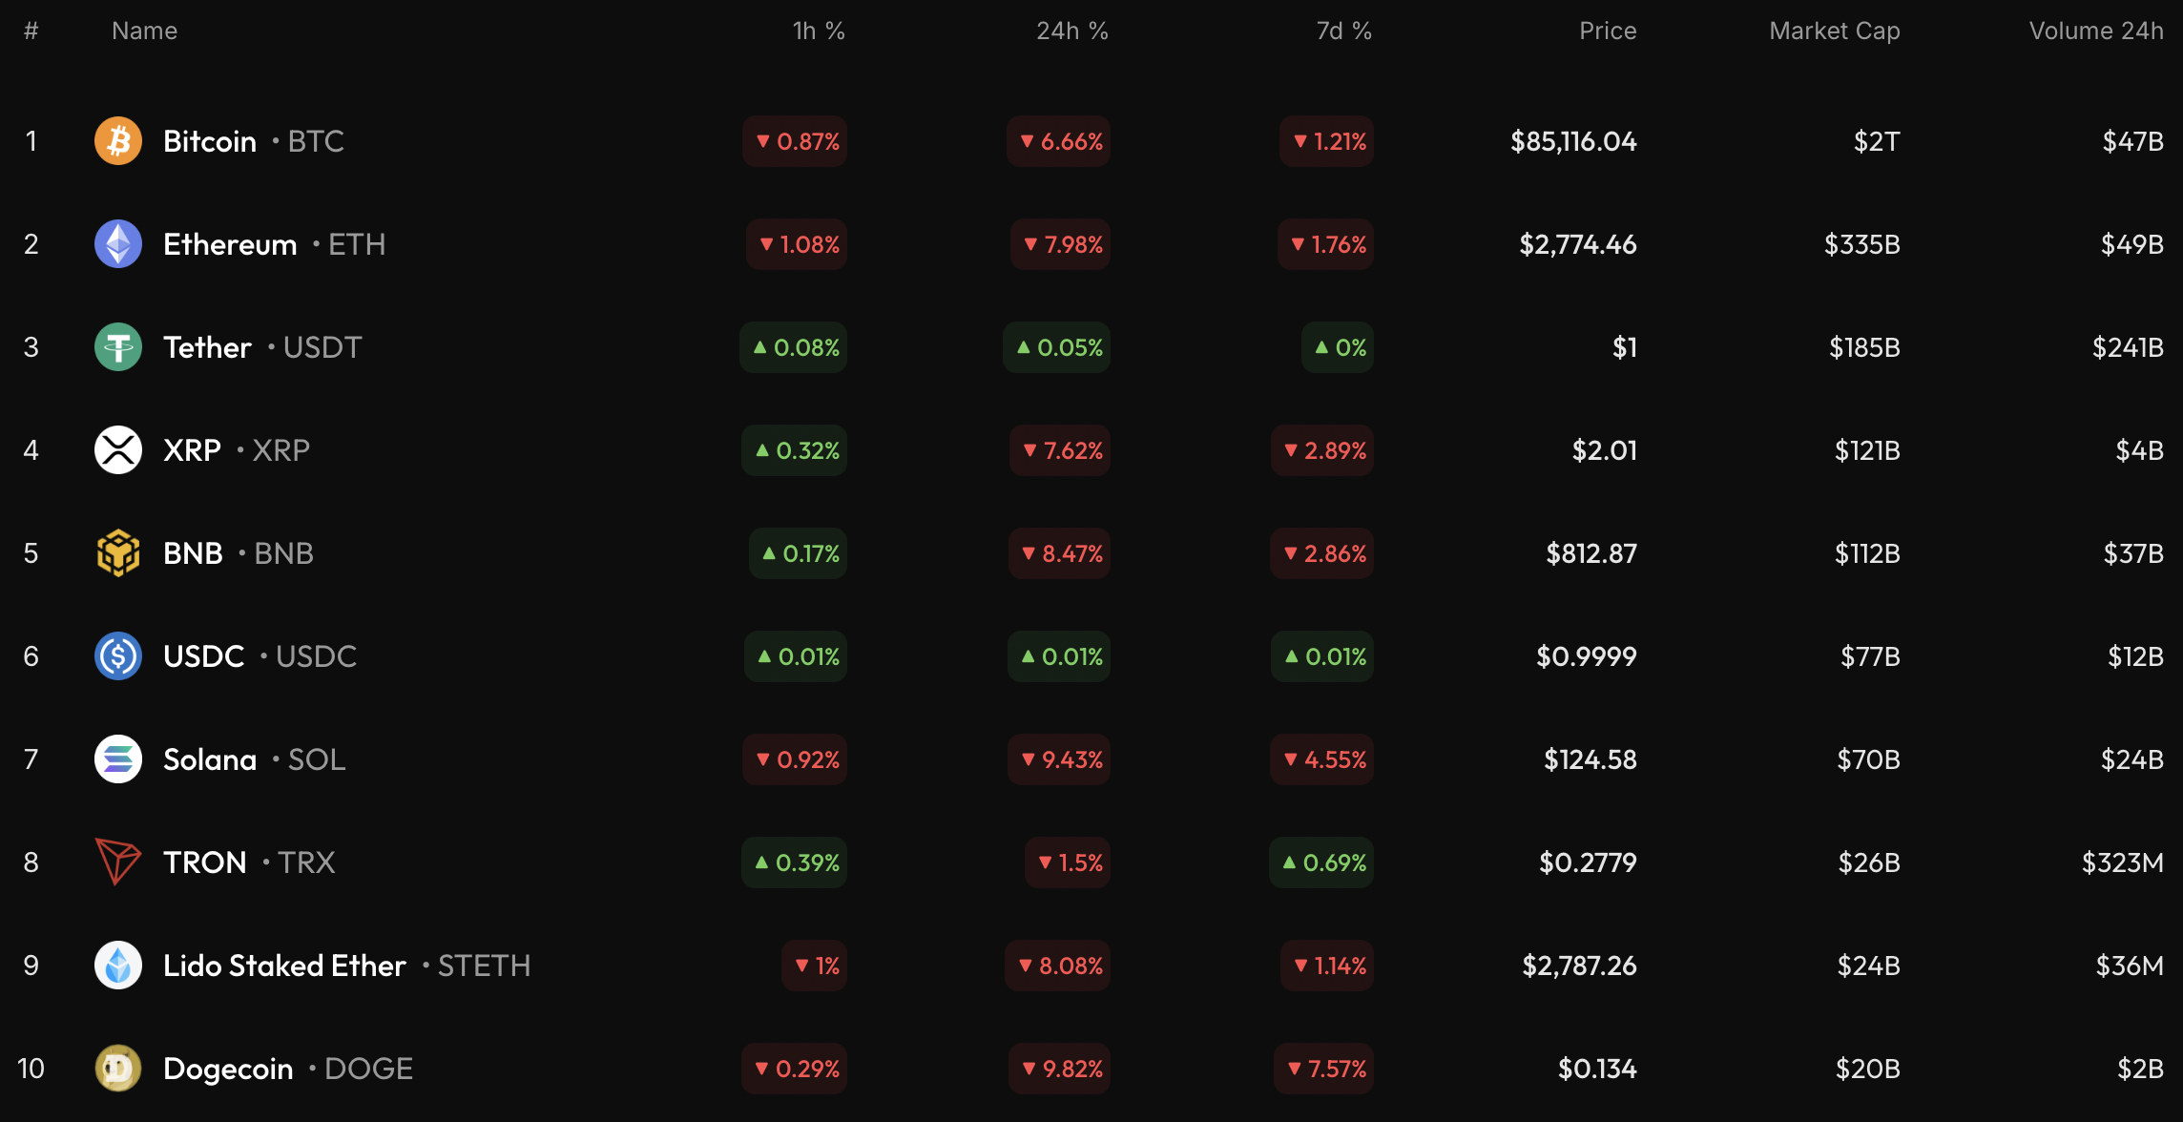Click Ethereum's price $2,774.46
This screenshot has width=2183, height=1122.
(1577, 244)
